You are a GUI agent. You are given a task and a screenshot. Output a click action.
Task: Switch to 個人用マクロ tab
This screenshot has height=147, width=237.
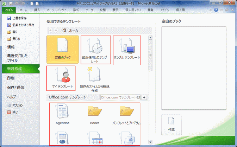(133, 10)
